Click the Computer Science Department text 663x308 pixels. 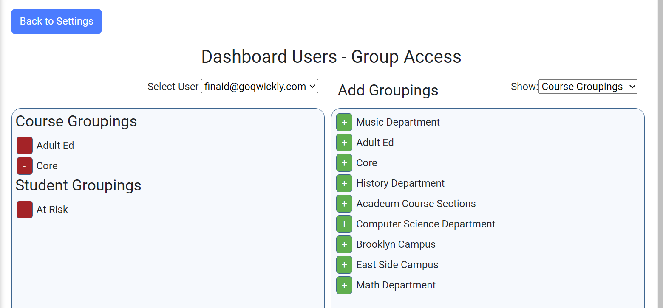point(425,224)
